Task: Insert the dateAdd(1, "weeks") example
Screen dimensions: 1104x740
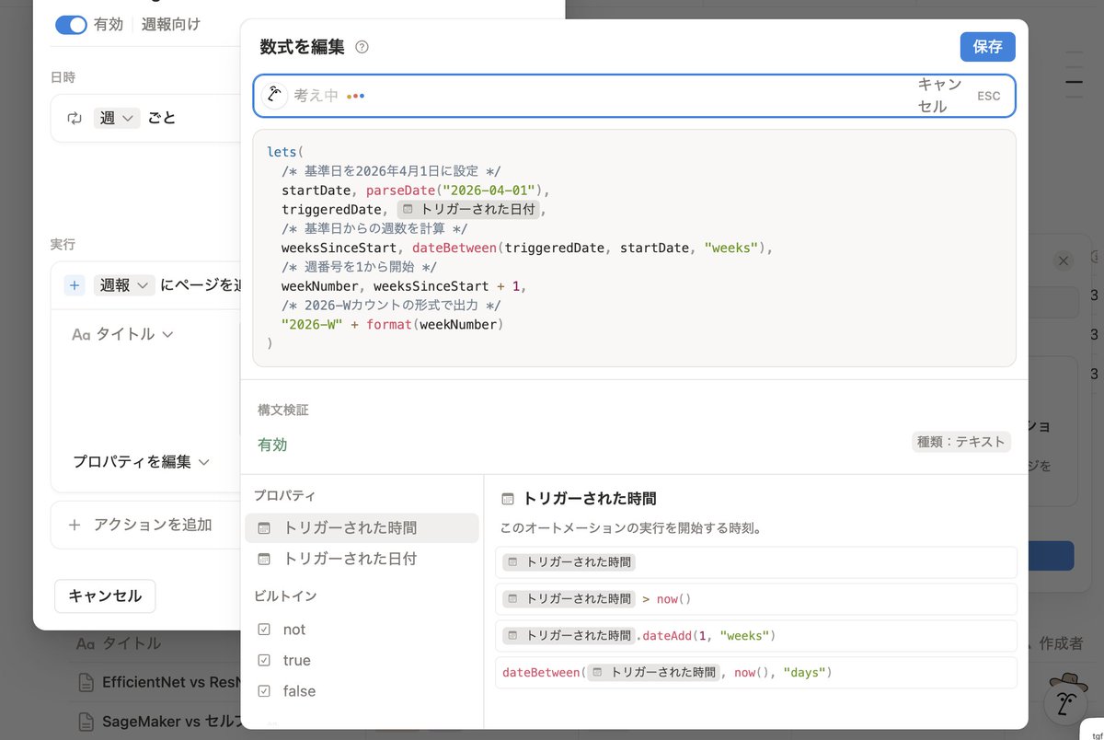Action: tap(755, 636)
